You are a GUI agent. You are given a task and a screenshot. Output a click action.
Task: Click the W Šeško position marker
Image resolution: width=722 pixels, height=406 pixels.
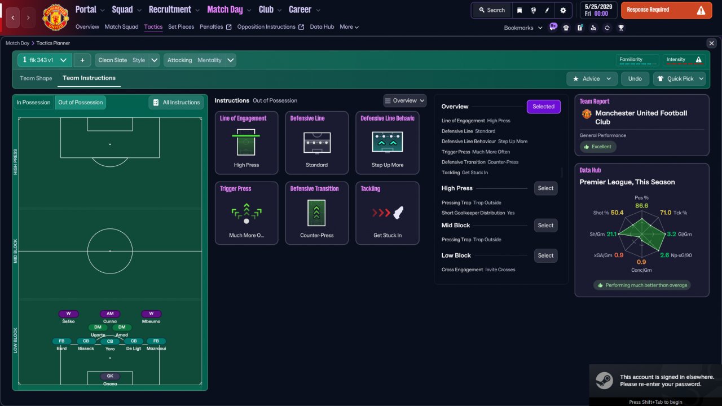click(x=68, y=314)
